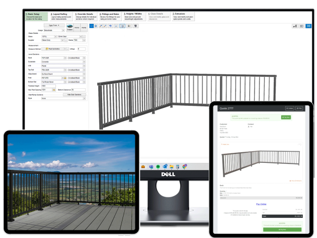Select the blue pointer tool in the view toolbar
The height and width of the screenshot is (238, 317).
pyautogui.click(x=91, y=26)
